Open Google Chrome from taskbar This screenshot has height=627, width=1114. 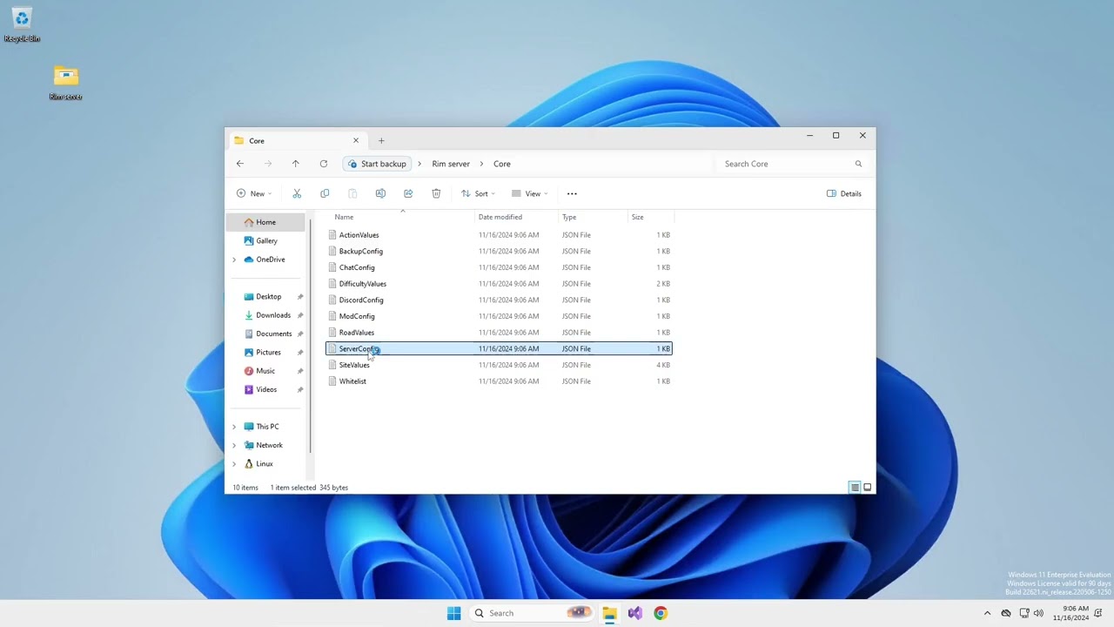[x=661, y=613]
